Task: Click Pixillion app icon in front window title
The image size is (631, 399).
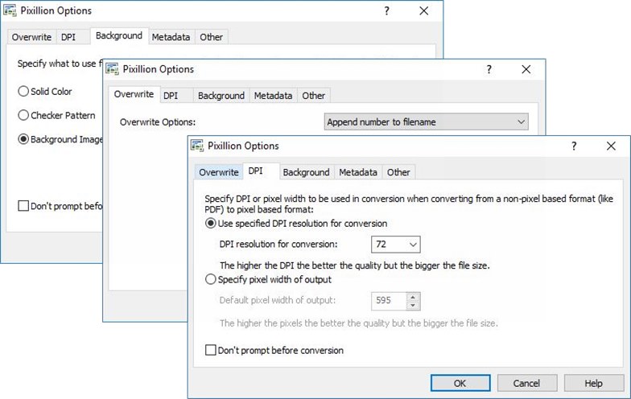Action: coord(197,146)
